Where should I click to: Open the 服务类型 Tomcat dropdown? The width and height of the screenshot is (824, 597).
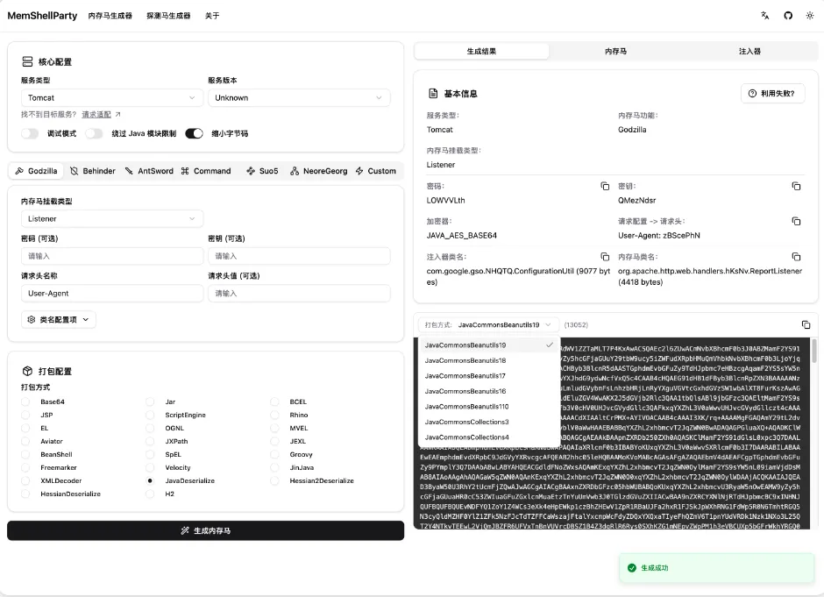coord(112,98)
